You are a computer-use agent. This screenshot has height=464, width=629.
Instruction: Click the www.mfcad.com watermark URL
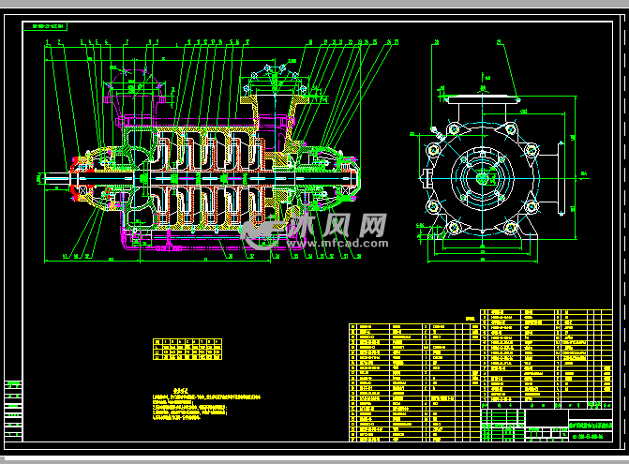329,243
